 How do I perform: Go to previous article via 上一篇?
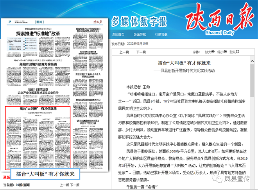124,52
